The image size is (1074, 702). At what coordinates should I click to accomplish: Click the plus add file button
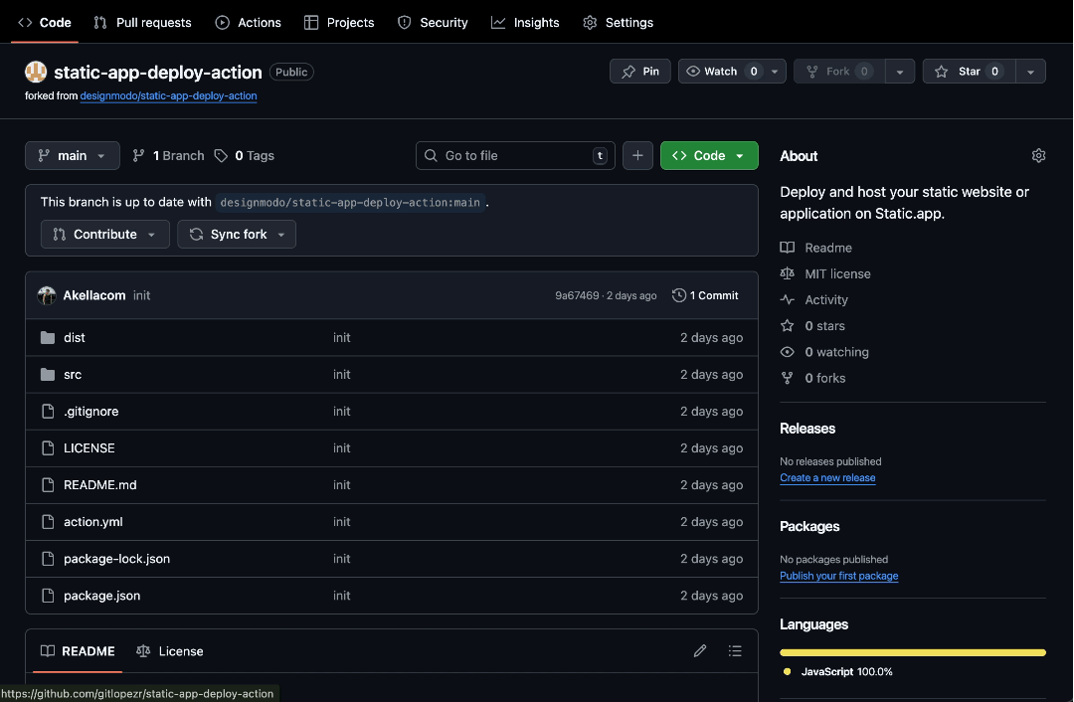coord(637,155)
